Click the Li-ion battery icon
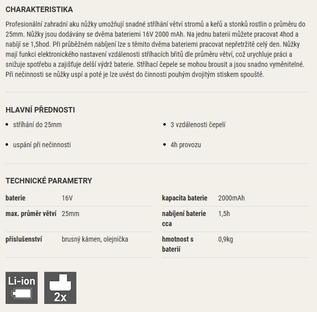The height and width of the screenshot is (312, 317). click(x=22, y=288)
